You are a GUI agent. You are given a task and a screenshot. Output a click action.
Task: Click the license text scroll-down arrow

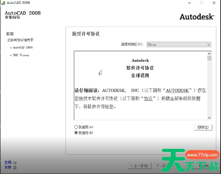(x=209, y=118)
